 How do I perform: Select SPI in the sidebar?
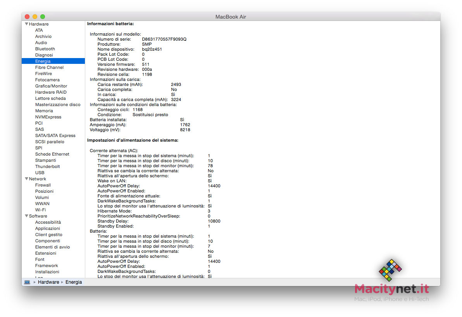pos(39,148)
